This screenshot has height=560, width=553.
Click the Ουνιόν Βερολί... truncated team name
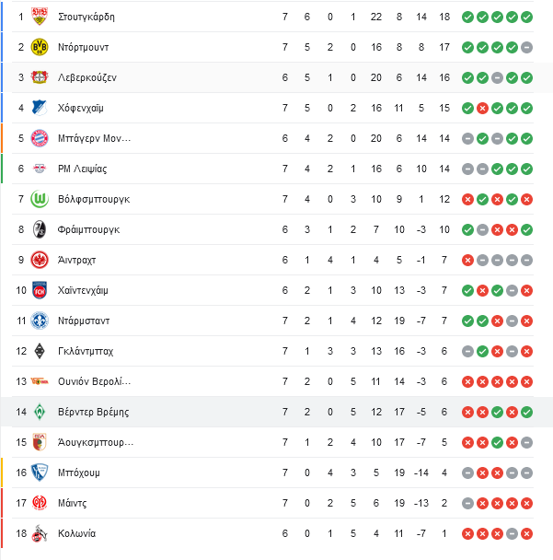point(94,381)
